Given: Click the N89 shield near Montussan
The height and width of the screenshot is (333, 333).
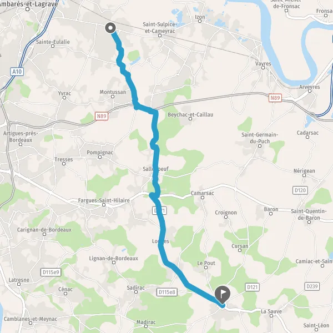Looking at the screenshot, I should pos(102,116).
